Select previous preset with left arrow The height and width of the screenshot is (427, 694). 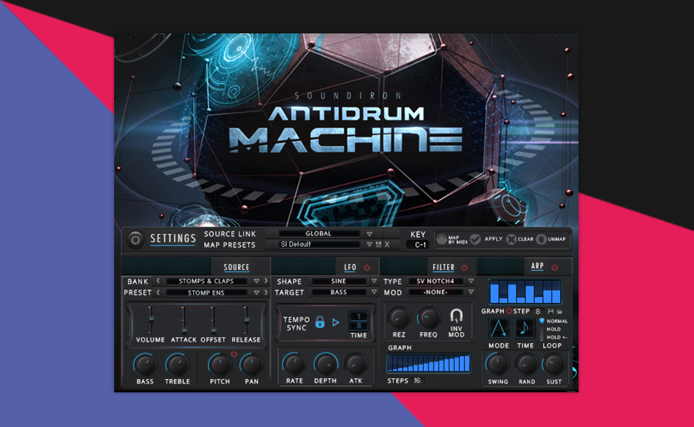point(158,292)
